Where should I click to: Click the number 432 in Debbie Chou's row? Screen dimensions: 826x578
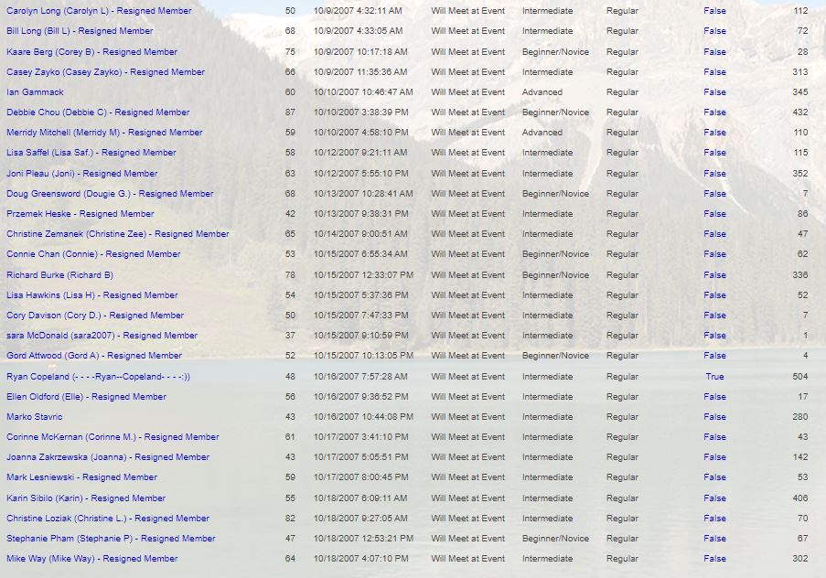(x=800, y=112)
